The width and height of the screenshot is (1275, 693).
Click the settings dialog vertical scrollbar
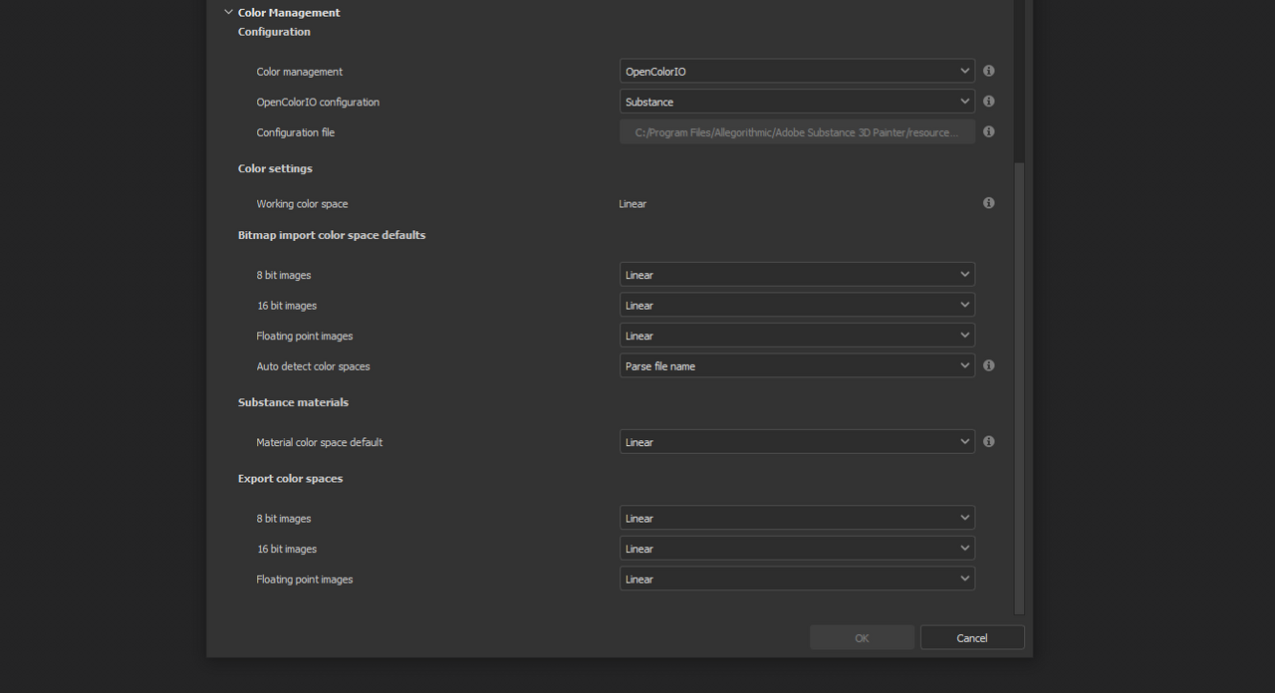point(1019,388)
